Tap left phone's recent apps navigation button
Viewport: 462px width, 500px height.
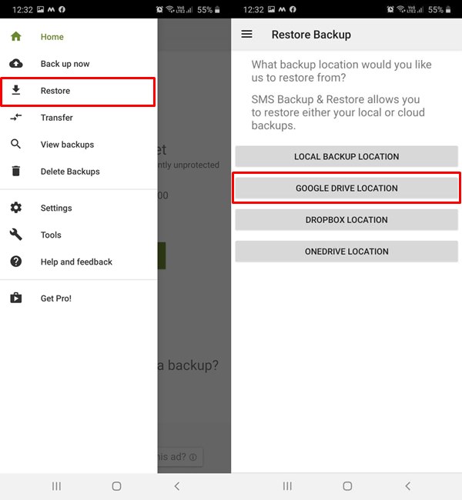point(56,486)
